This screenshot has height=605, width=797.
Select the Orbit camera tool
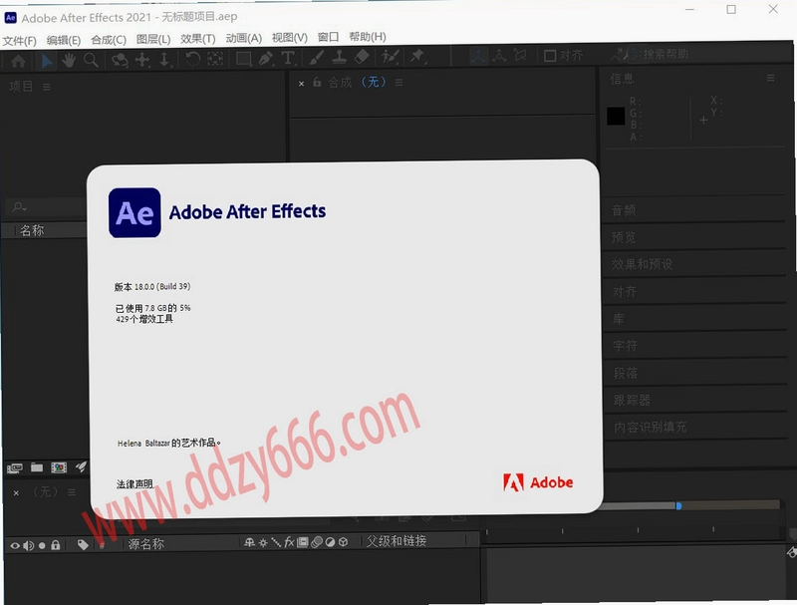(x=120, y=60)
